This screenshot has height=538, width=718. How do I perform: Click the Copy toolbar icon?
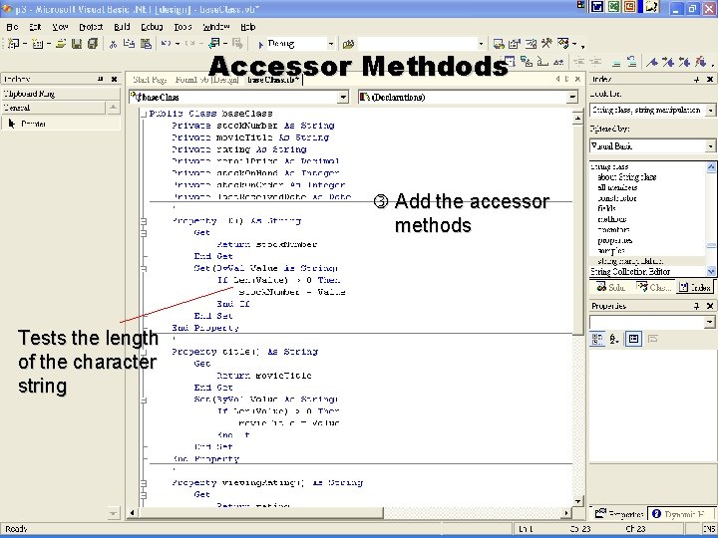[x=129, y=44]
